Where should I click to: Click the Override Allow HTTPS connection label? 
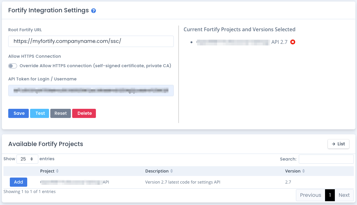point(95,66)
